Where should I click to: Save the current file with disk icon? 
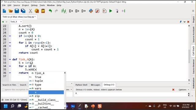pos(17,11)
